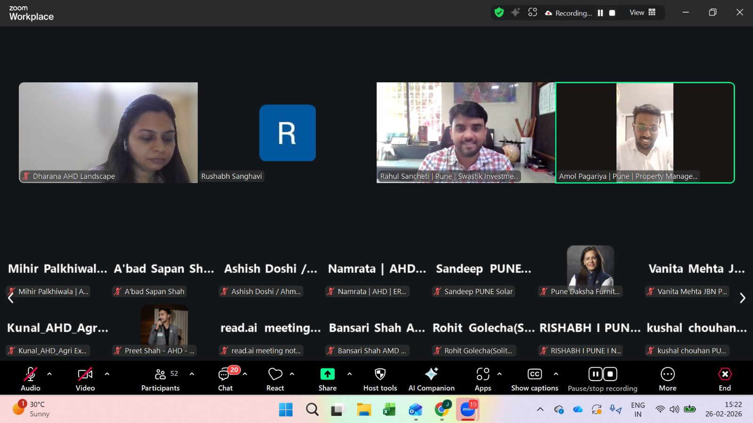Launch the AI Companion
This screenshot has width=753, height=423.
point(431,379)
